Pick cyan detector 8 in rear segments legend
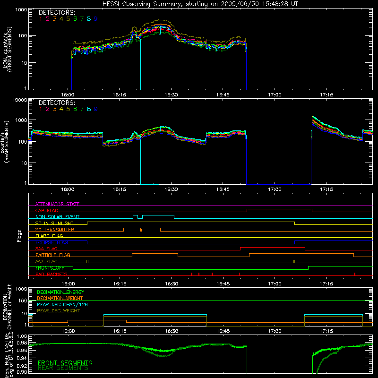The width and height of the screenshot is (378, 378). pos(89,109)
